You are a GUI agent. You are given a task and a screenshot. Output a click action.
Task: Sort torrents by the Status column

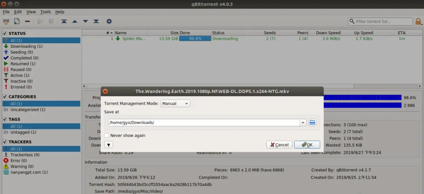[218, 33]
